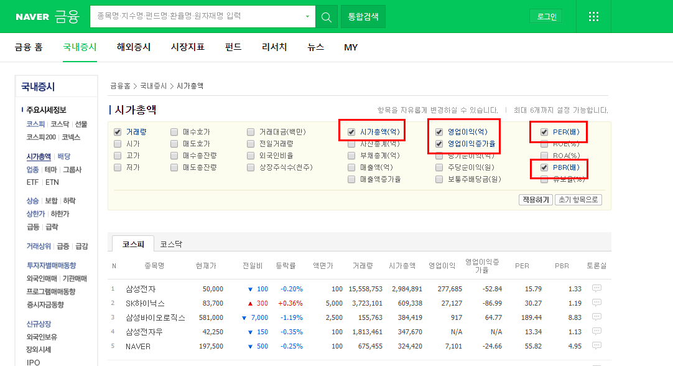This screenshot has width=673, height=366.
Task: Open 증시자금동향 in the sidebar
Action: [45, 304]
